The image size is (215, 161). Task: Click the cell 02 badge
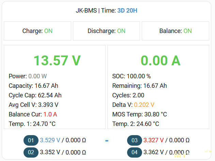point(31,152)
